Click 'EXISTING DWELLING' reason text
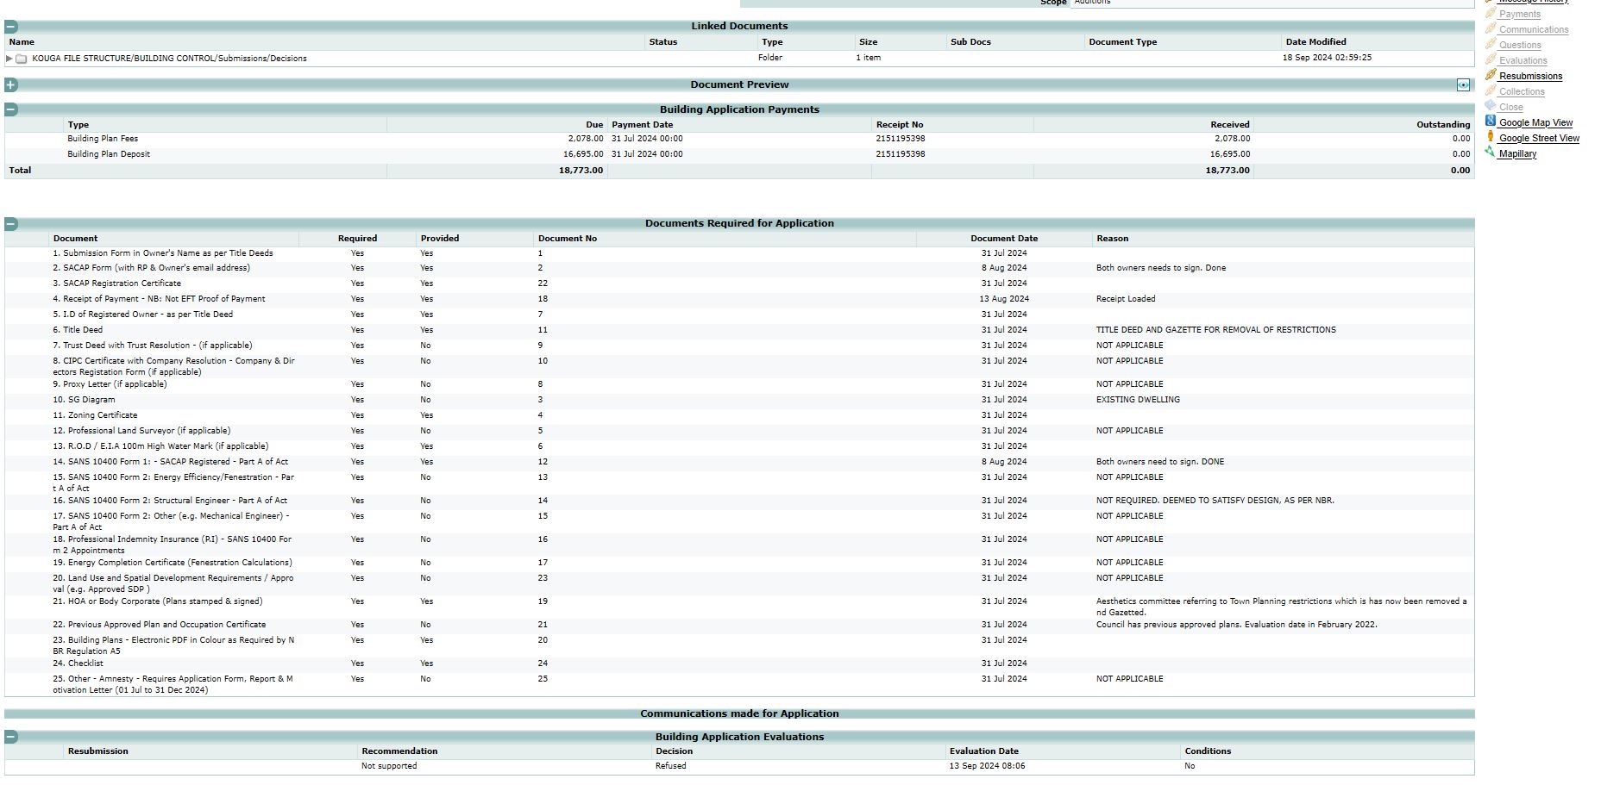 (1138, 400)
